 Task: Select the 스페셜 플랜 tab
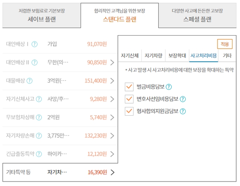pyautogui.click(x=196, y=15)
